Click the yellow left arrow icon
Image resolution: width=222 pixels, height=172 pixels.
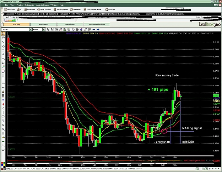click(x=3, y=137)
